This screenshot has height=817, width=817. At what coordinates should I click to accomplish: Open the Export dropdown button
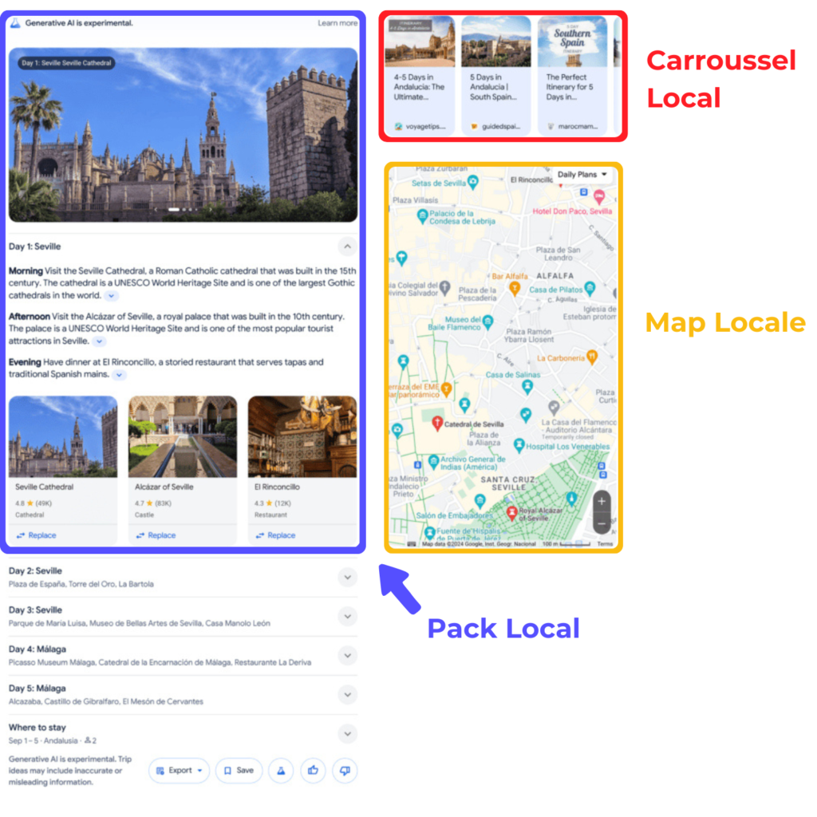click(180, 770)
